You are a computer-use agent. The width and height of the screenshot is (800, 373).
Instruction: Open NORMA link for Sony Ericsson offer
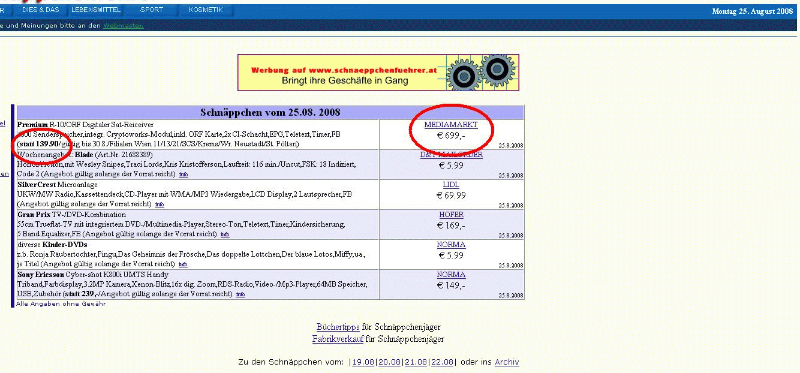click(451, 275)
